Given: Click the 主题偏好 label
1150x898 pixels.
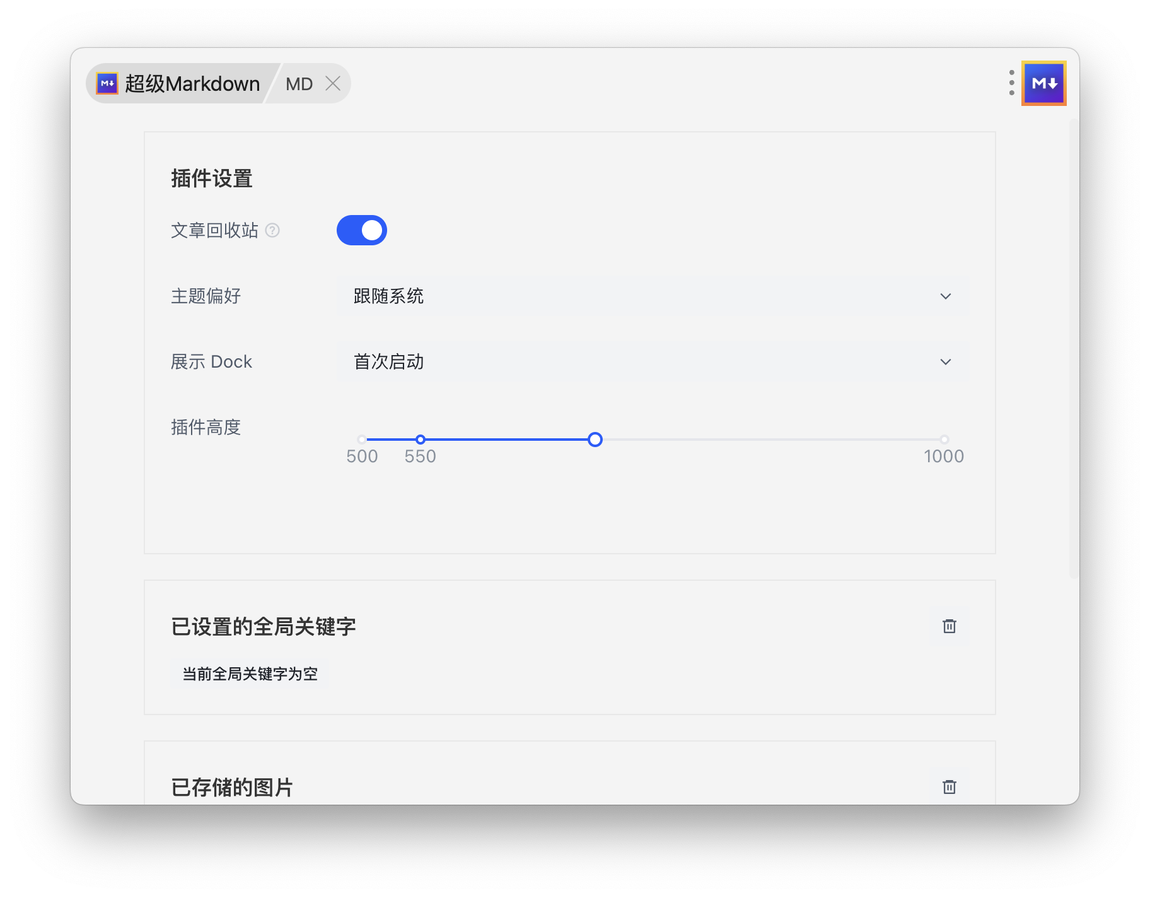Looking at the screenshot, I should tap(206, 296).
